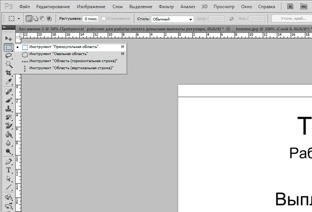
Task: Click the Растушевка input field
Action: [x=92, y=19]
